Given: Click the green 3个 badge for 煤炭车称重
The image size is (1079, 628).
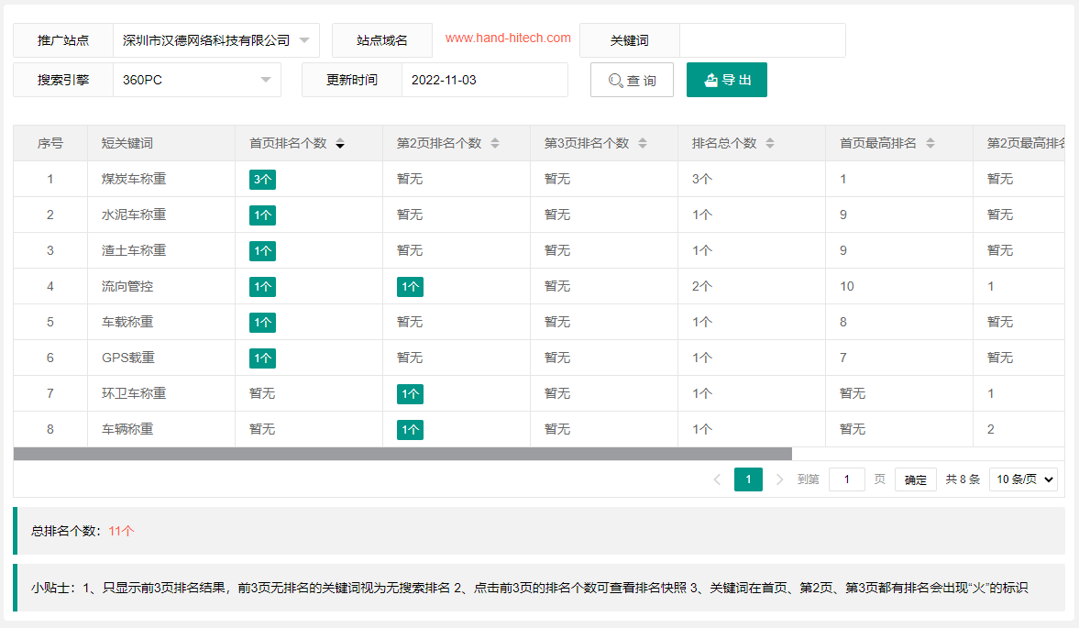Looking at the screenshot, I should tap(261, 179).
